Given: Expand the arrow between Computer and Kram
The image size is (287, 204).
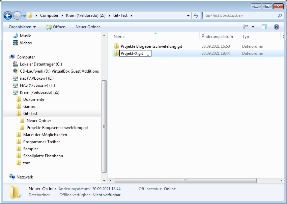Looking at the screenshot, I should (62, 15).
